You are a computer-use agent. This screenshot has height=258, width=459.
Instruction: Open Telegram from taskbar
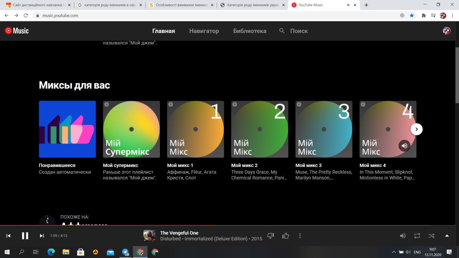tap(125, 252)
